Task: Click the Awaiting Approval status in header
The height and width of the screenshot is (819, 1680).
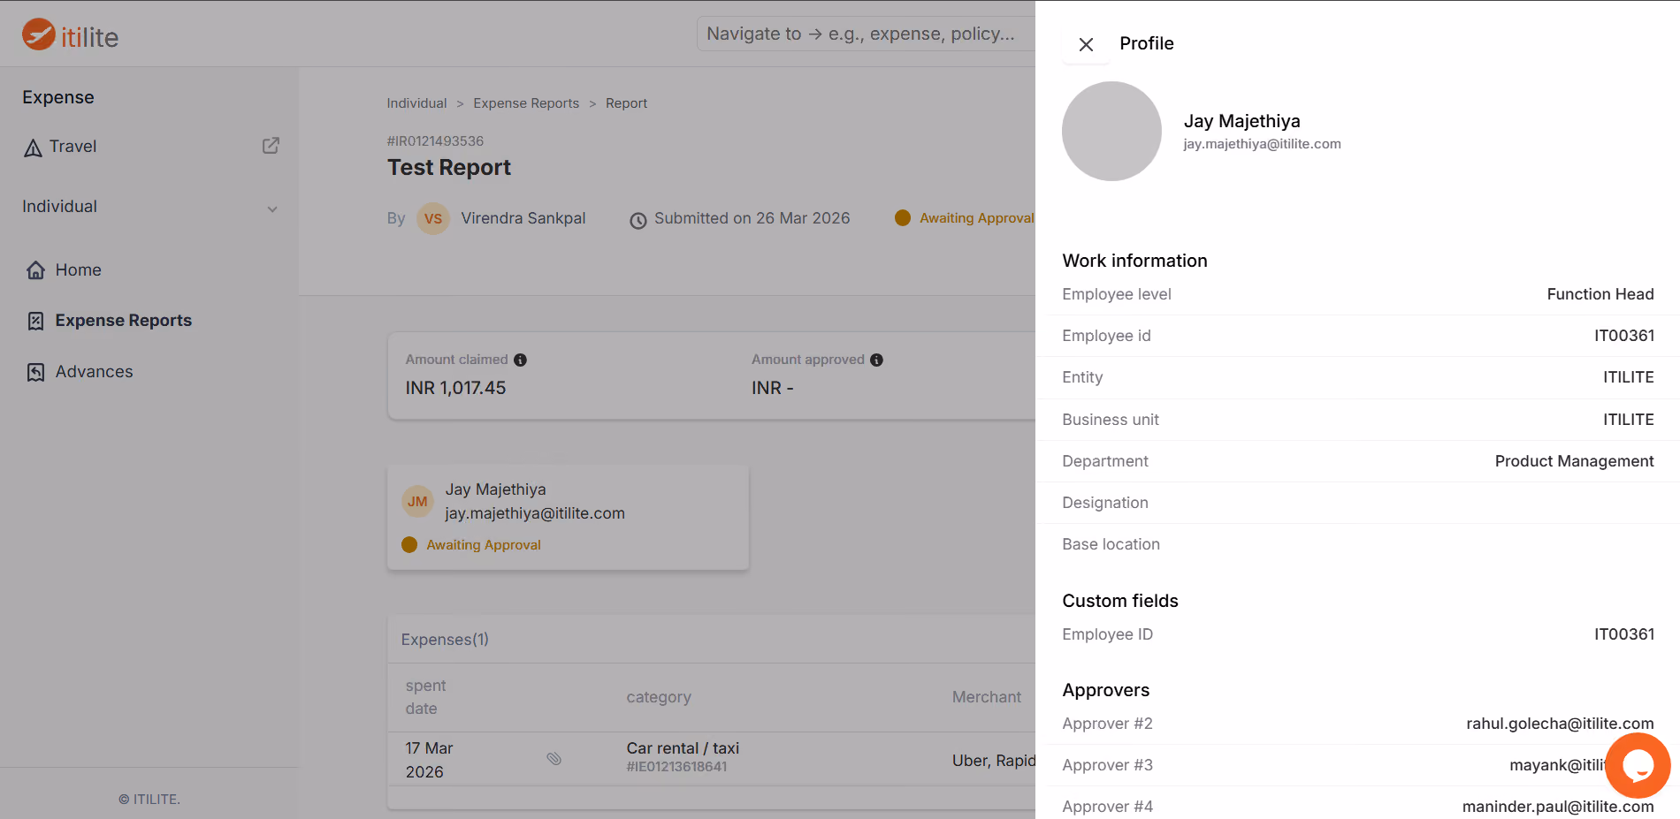Action: 976,218
